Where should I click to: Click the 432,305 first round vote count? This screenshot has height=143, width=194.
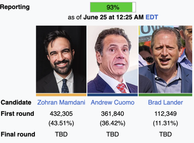(x=61, y=114)
